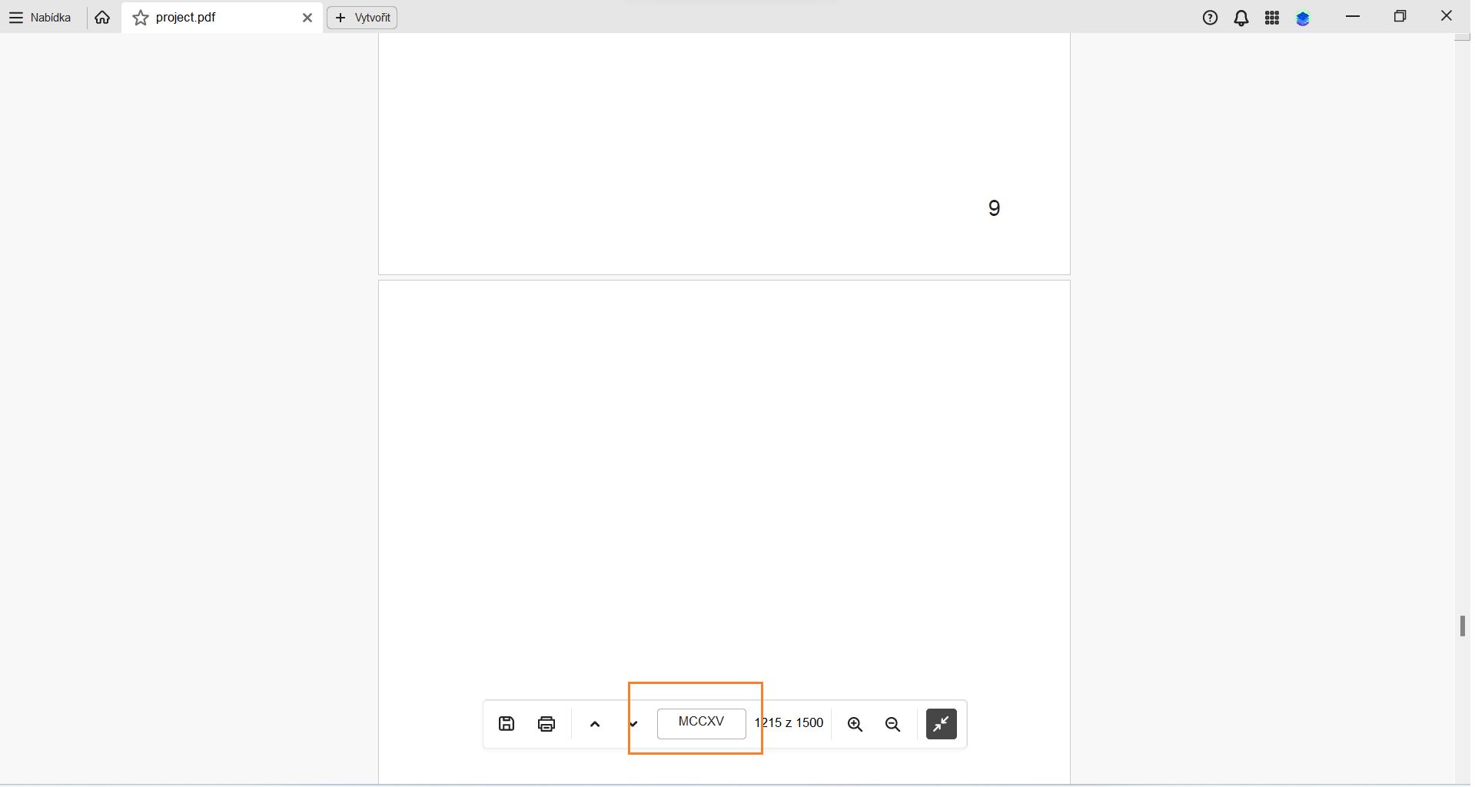Restore down the window
The image size is (1475, 787).
pyautogui.click(x=1400, y=16)
